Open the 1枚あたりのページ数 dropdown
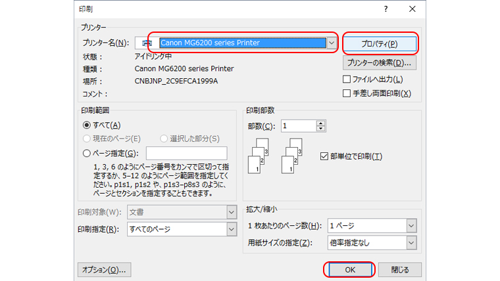 (x=411, y=226)
